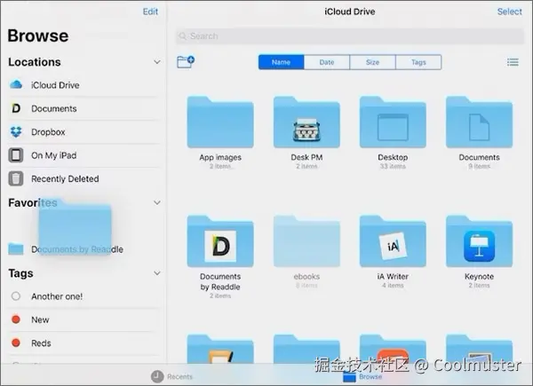Open On My iPad location

(x=84, y=155)
